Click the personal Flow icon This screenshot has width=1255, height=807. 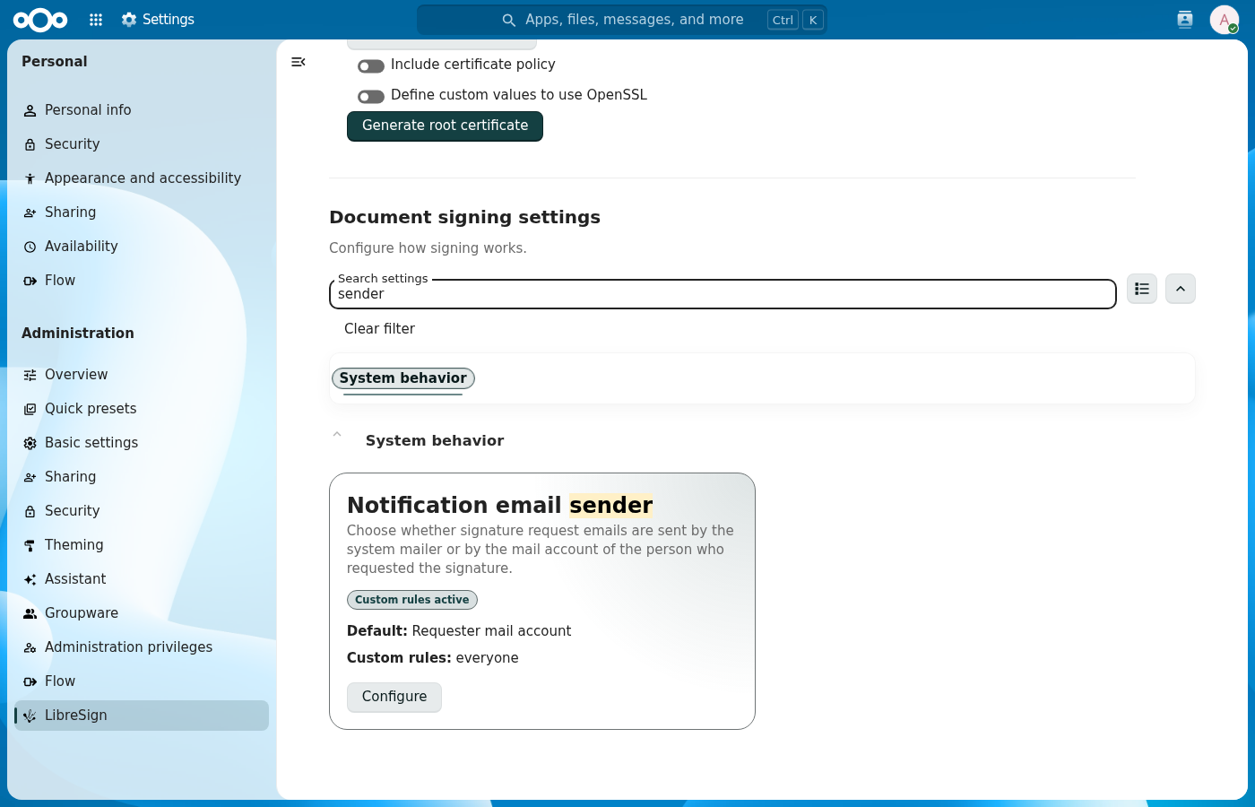coord(30,281)
